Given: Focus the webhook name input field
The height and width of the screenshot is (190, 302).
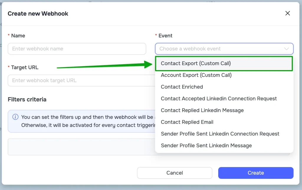Looking at the screenshot, I should click(77, 49).
